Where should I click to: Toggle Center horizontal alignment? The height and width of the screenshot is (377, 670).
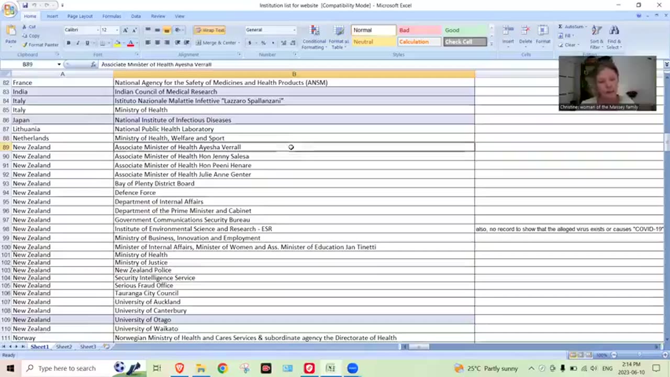coord(157,43)
